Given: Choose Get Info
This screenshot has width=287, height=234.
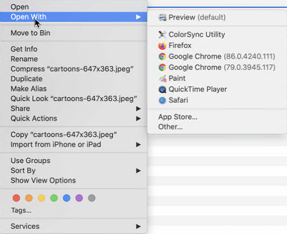Looking at the screenshot, I should coord(74,49).
